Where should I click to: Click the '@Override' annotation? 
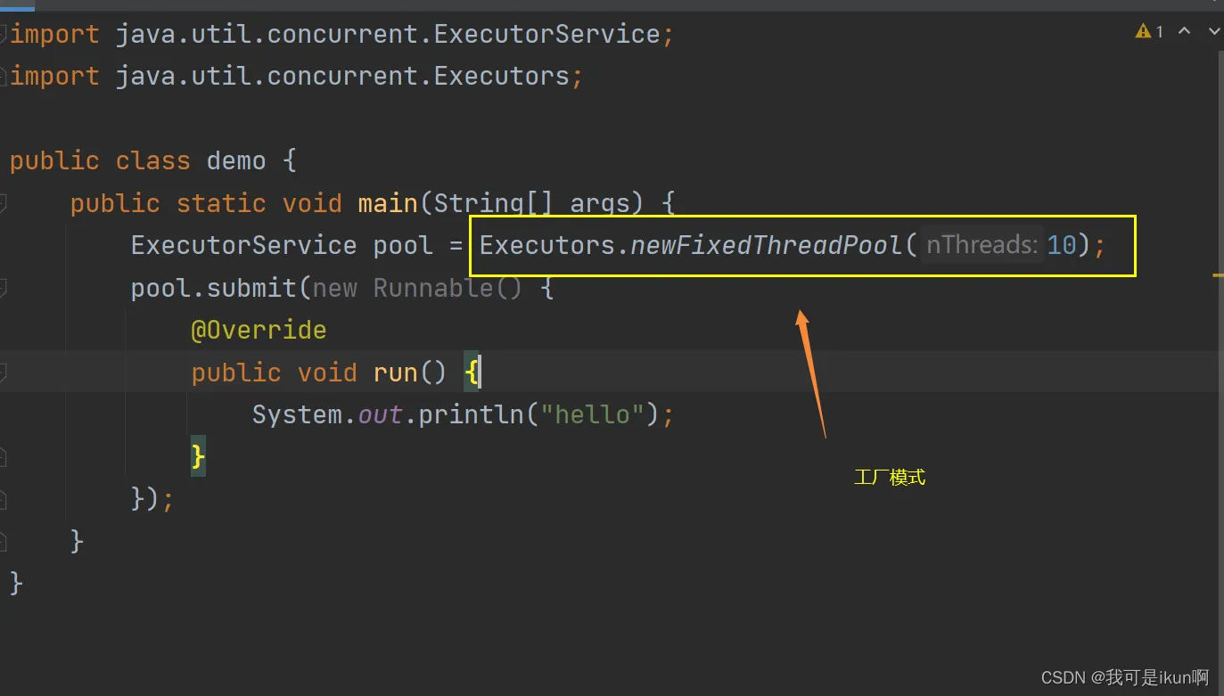click(259, 331)
